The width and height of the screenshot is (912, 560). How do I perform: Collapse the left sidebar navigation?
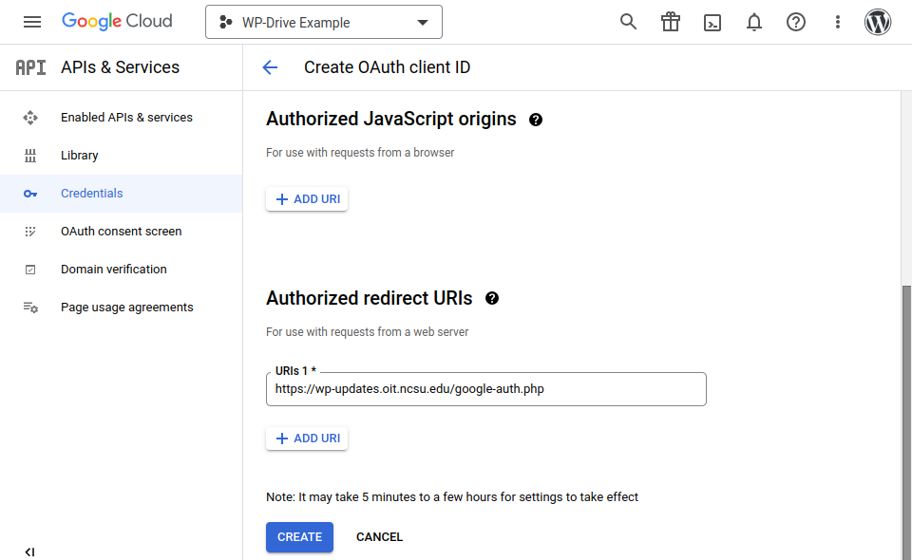tap(29, 551)
